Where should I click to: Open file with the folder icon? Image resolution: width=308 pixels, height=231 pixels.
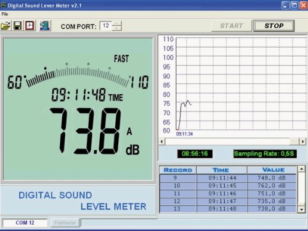[6, 26]
